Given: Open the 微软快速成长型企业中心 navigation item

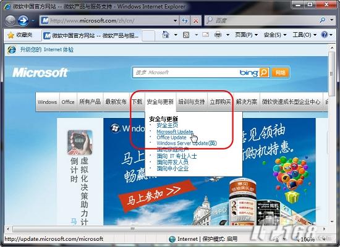Looking at the screenshot, I should pos(291,102).
